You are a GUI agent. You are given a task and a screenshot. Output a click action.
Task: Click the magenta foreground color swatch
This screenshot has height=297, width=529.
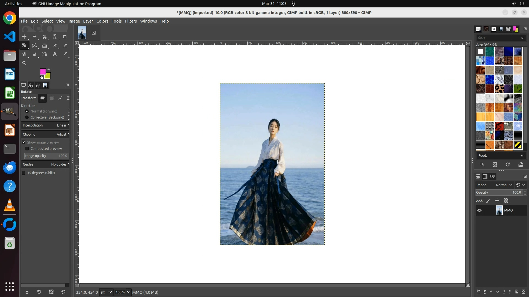coord(42,71)
